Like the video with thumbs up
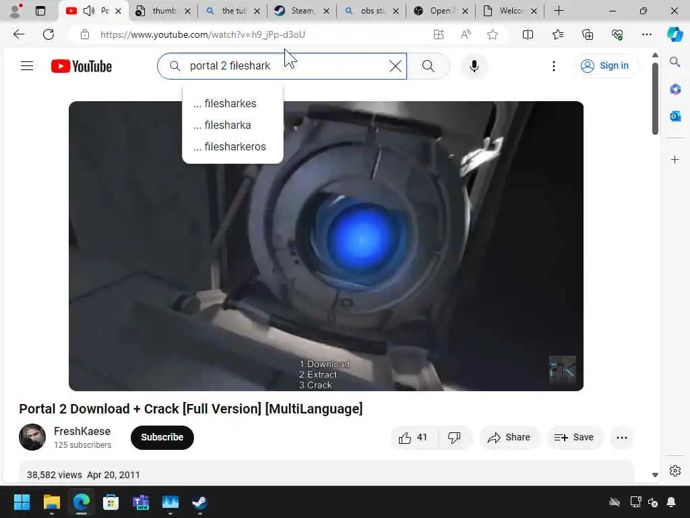This screenshot has width=690, height=518. tap(413, 437)
